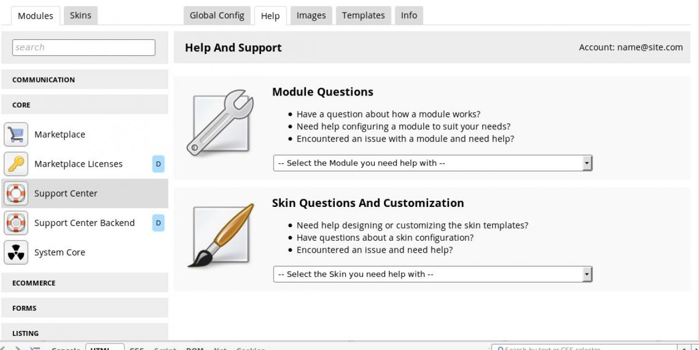Open the module selection dropdown
This screenshot has height=350, width=699.
click(433, 163)
